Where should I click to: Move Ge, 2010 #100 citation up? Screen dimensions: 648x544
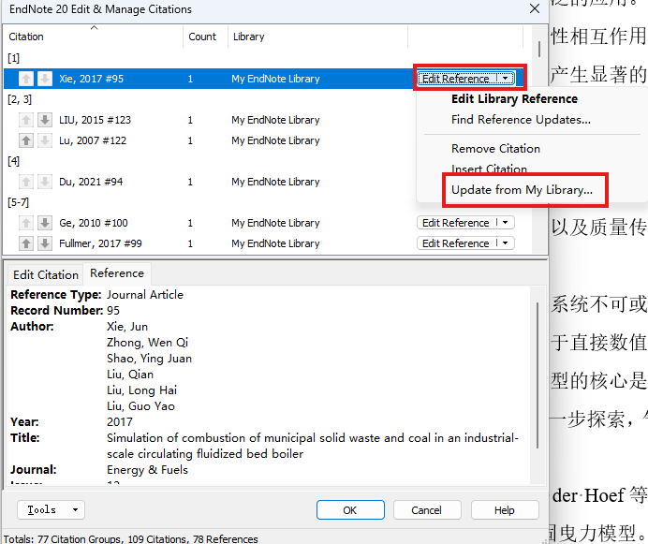coord(26,223)
